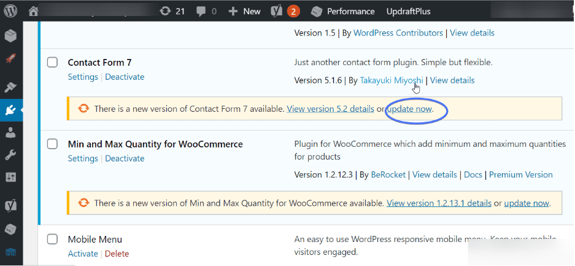Open the rocket icon in sidebar
This screenshot has height=266, width=575.
(11, 59)
